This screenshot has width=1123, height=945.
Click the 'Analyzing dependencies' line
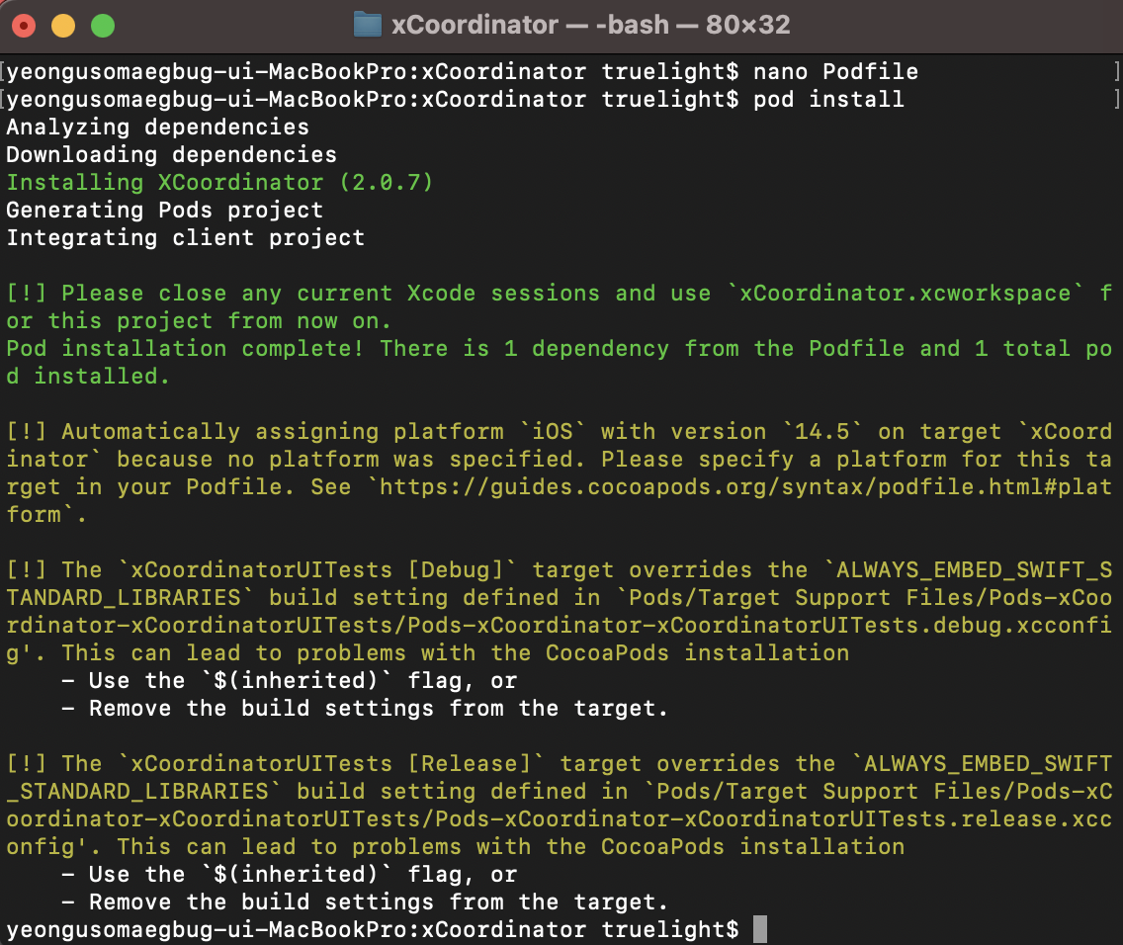click(157, 127)
